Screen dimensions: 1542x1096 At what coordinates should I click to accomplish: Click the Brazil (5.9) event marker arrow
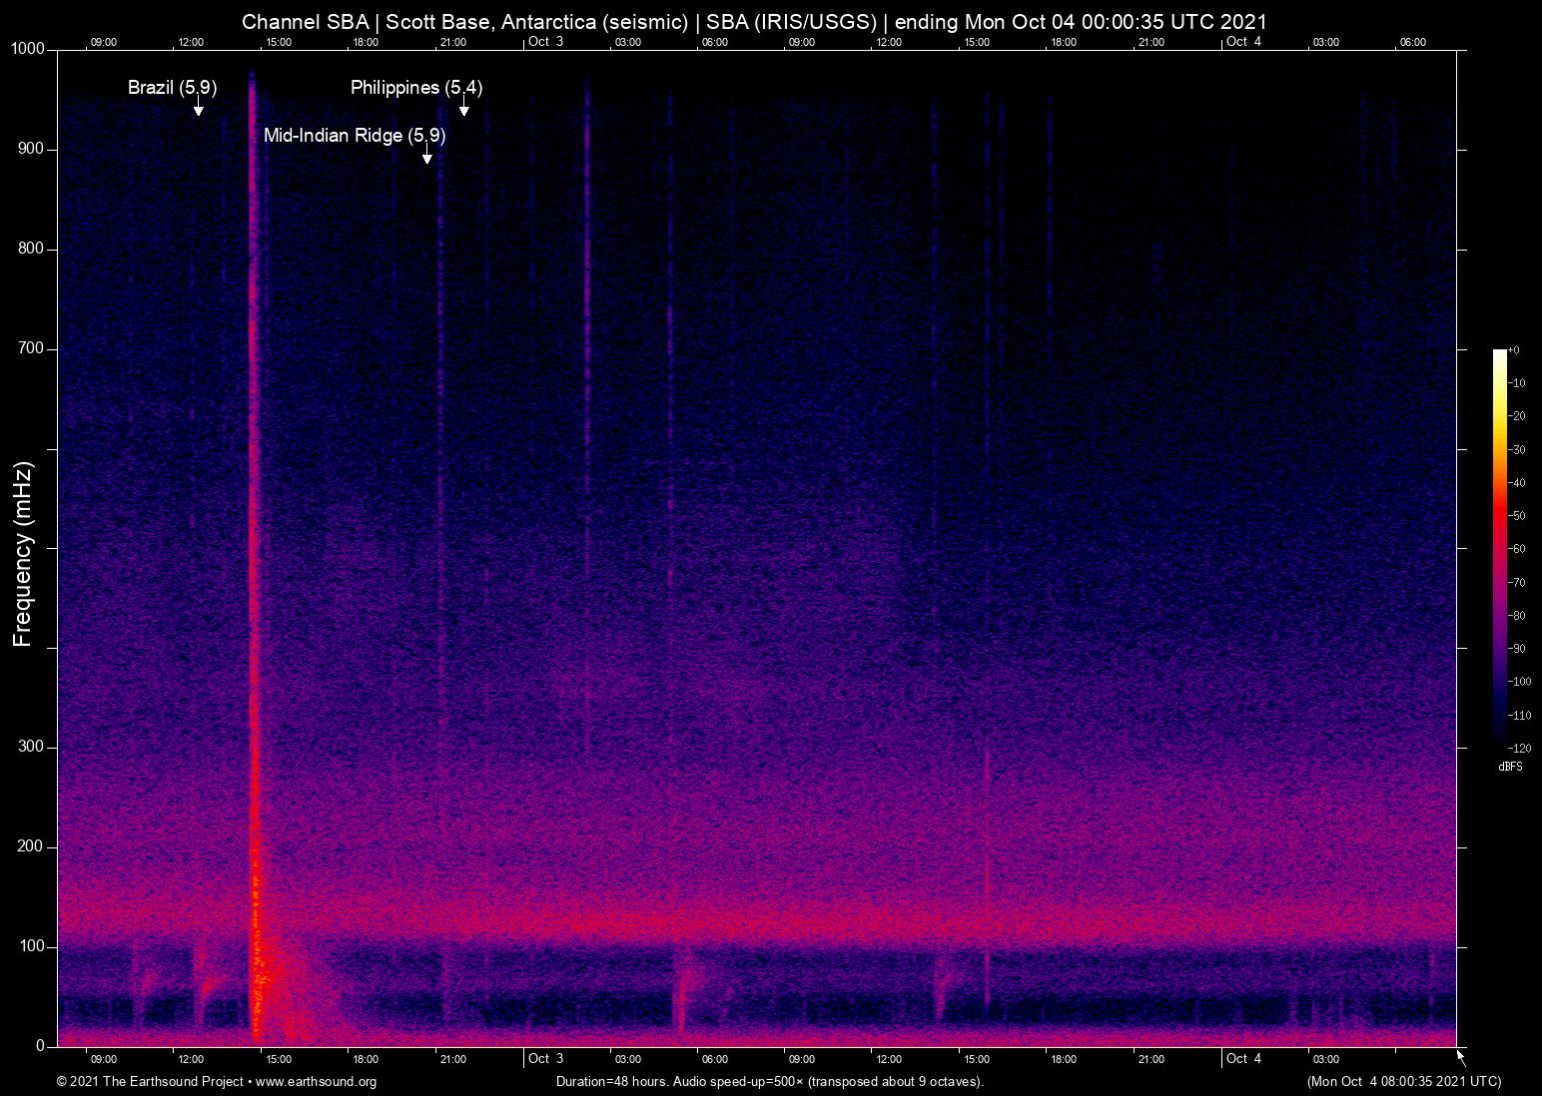[x=198, y=110]
